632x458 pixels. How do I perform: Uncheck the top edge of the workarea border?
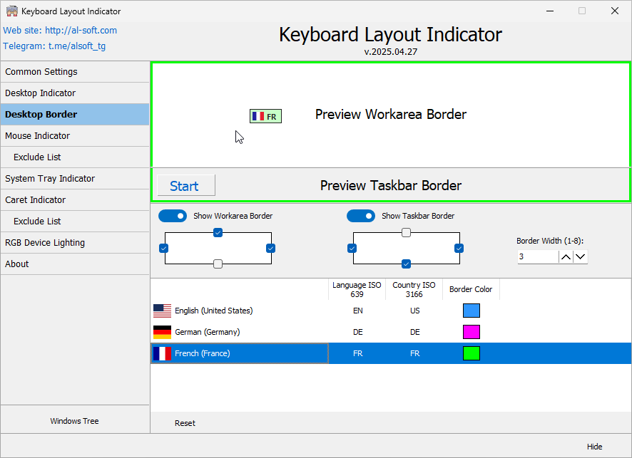point(218,232)
